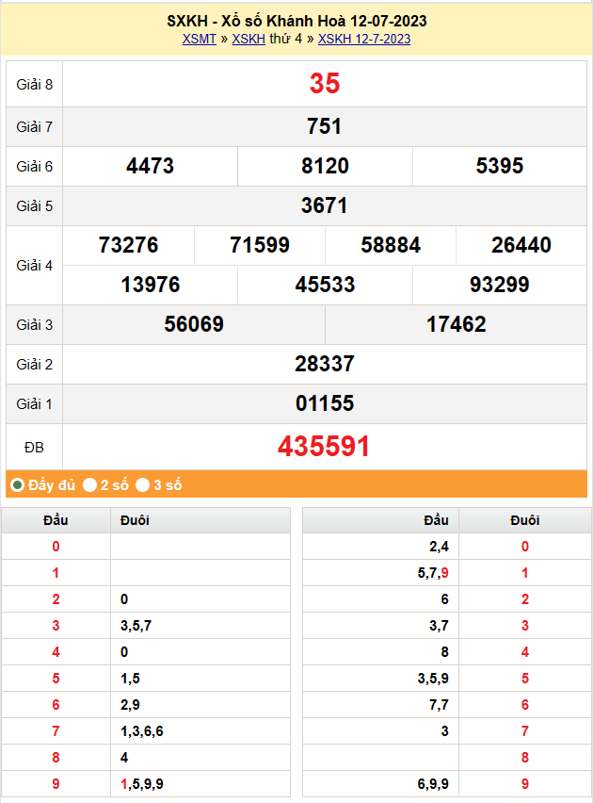Click the 'ĐB' row label

pos(34,447)
